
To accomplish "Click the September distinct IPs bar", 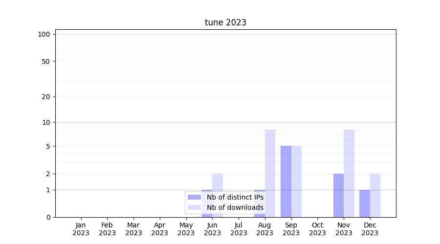I will point(286,182).
